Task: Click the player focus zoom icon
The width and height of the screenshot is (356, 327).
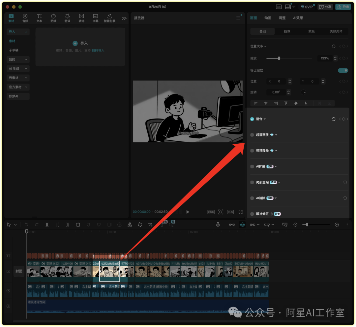Action: 221,212
